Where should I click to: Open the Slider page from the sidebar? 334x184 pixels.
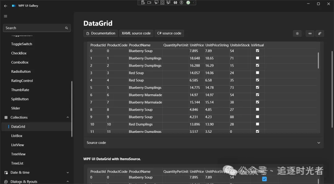[x=15, y=108]
